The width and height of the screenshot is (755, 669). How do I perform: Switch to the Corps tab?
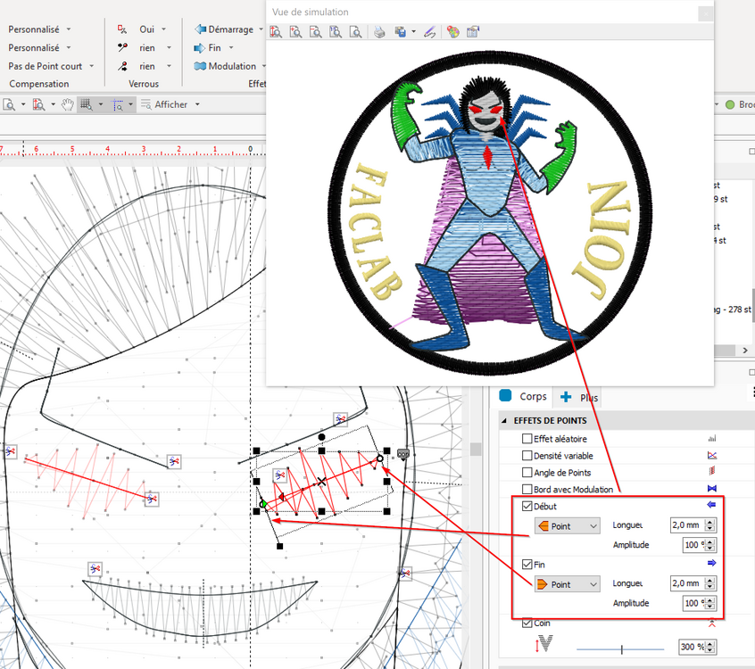[x=524, y=396]
